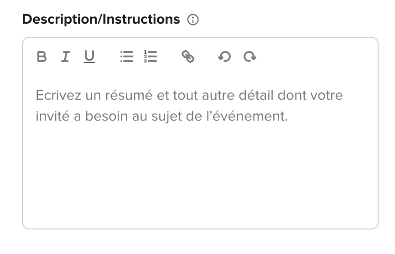Choose the link insertion tool
395x254 pixels.
tap(188, 56)
